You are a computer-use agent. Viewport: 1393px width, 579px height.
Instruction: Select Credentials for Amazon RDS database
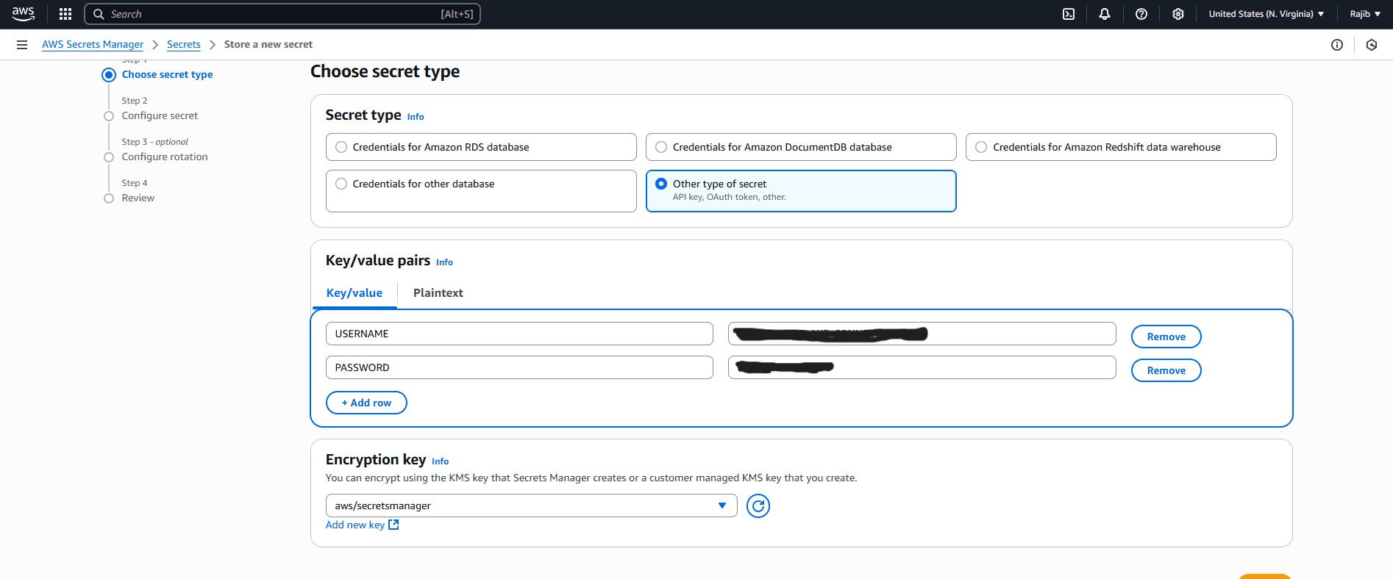[x=341, y=147]
